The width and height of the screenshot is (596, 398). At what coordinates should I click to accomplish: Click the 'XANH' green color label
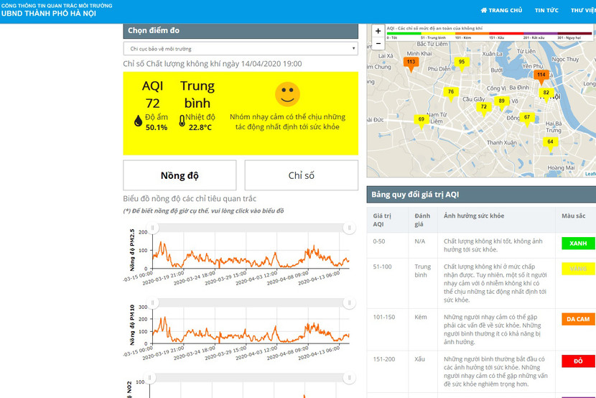[578, 244]
